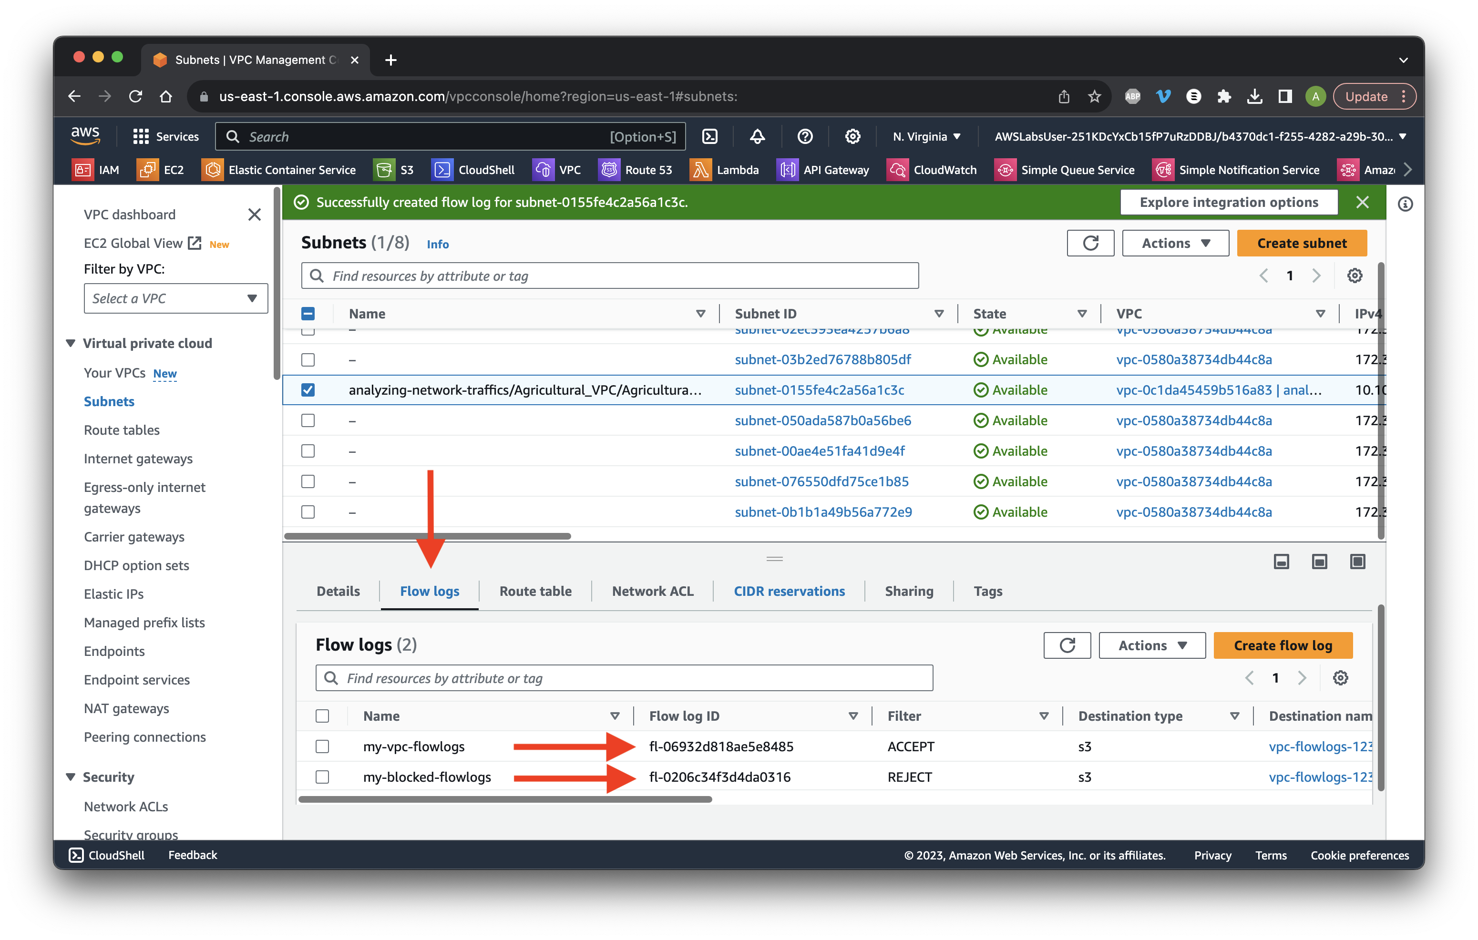This screenshot has height=940, width=1478.
Task: Click the subnets table horizontal scrollbar
Action: click(427, 536)
